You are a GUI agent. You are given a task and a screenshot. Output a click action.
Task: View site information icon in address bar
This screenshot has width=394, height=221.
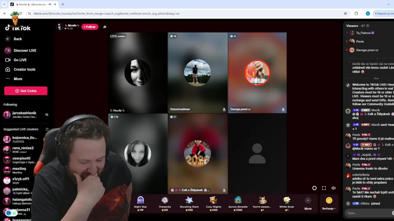click(x=29, y=14)
